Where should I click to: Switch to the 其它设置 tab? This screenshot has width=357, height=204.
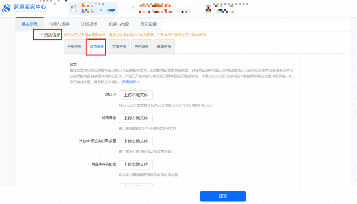click(148, 24)
